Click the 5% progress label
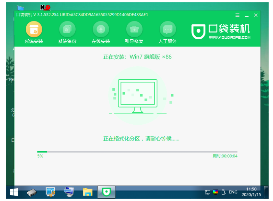Viewport: 273px width, 201px height. (x=40, y=156)
